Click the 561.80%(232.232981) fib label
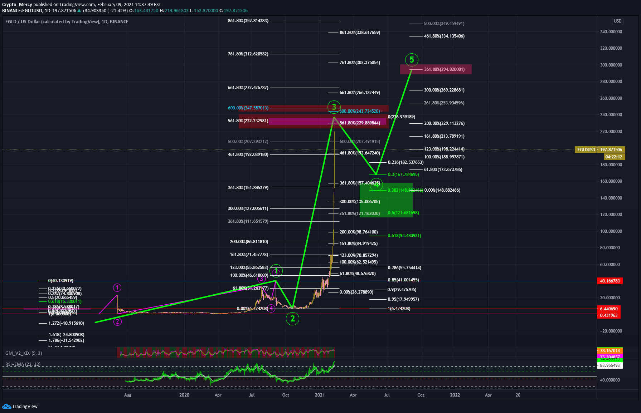 [248, 121]
